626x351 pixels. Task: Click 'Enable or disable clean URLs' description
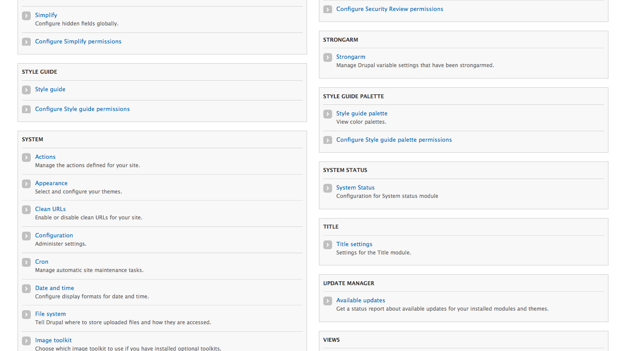[89, 218]
